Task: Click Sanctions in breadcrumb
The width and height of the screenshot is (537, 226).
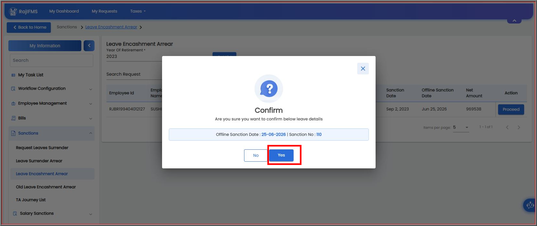Action: tap(67, 27)
